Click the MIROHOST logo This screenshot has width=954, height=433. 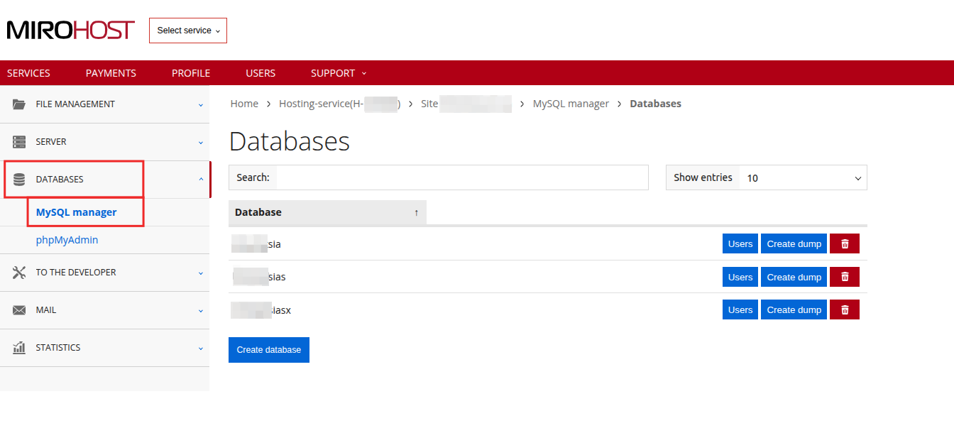pyautogui.click(x=70, y=30)
